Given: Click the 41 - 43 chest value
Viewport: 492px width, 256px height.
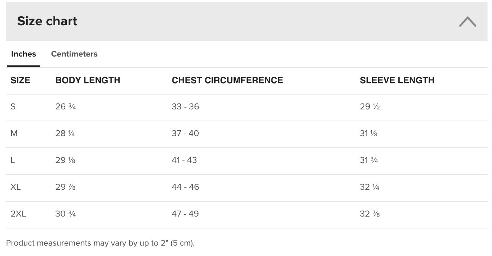Looking at the screenshot, I should 184,160.
